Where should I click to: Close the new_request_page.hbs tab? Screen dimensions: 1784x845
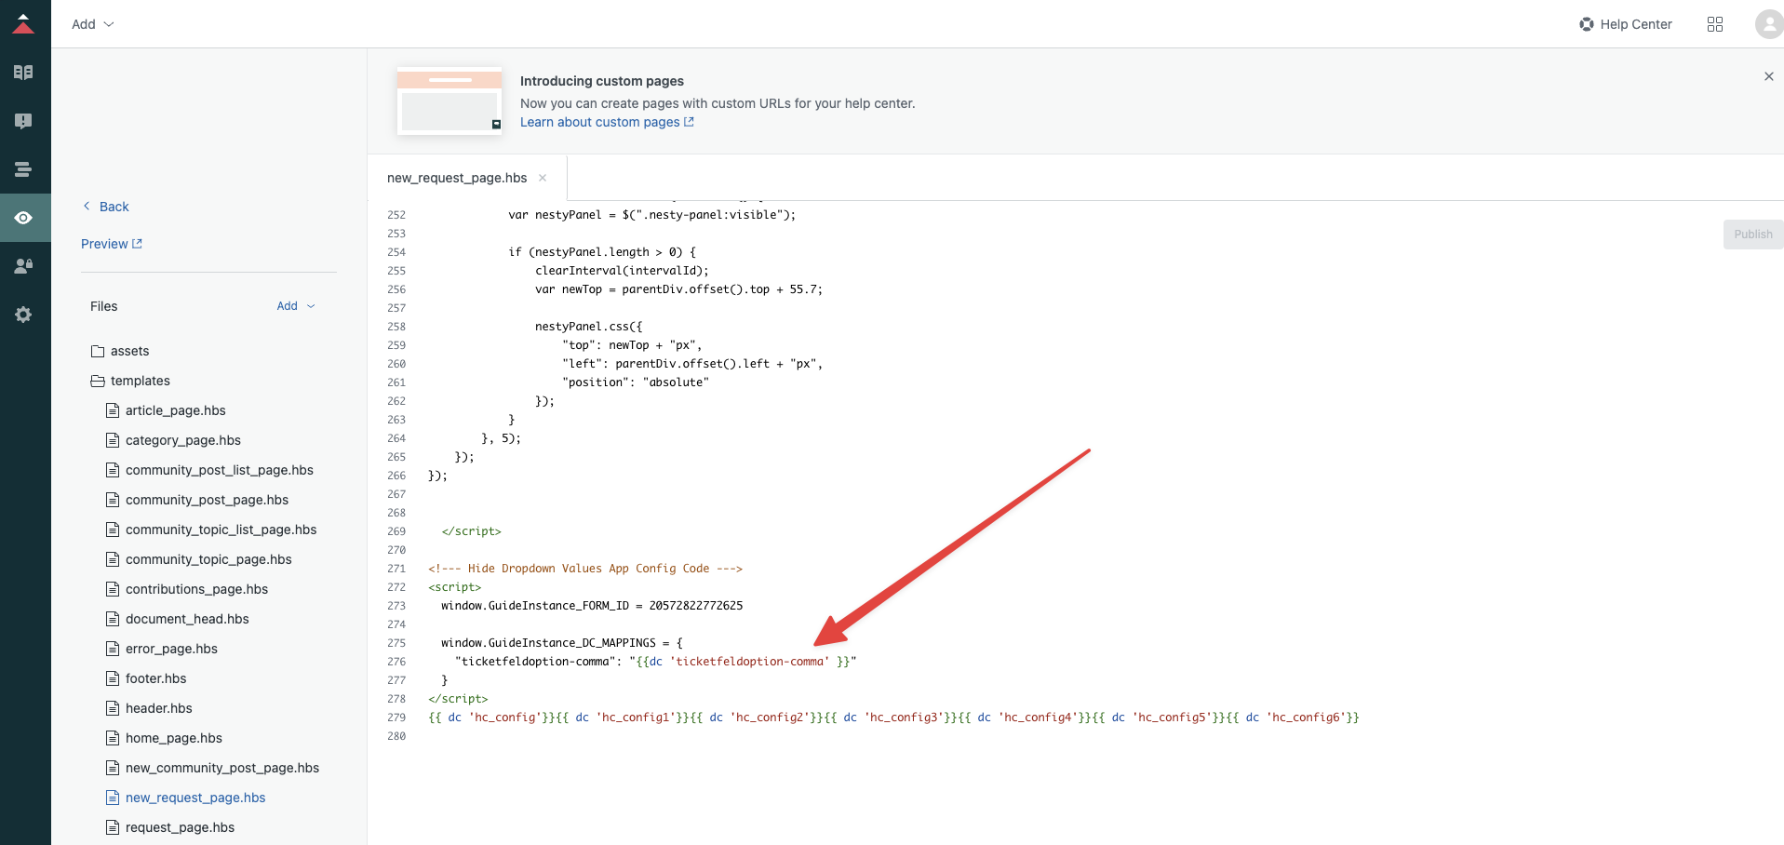(543, 178)
